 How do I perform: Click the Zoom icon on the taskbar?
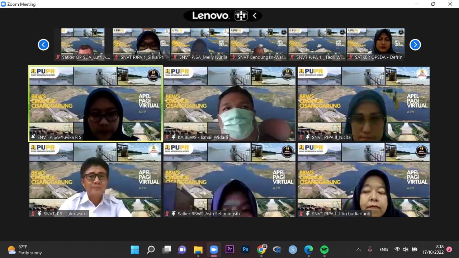point(214,249)
